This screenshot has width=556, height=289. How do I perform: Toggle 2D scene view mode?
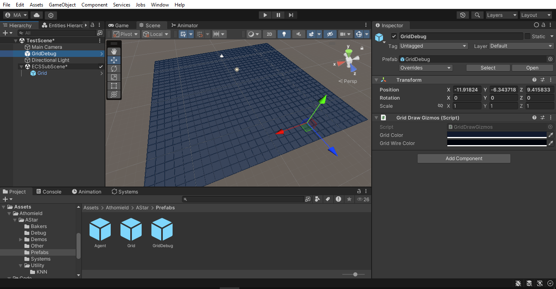(x=269, y=34)
